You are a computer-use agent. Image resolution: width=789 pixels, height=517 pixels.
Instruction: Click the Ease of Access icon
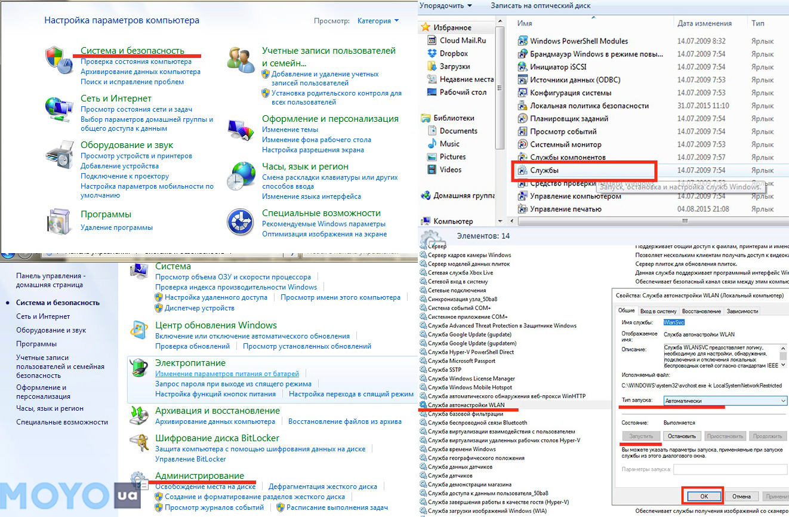click(241, 222)
